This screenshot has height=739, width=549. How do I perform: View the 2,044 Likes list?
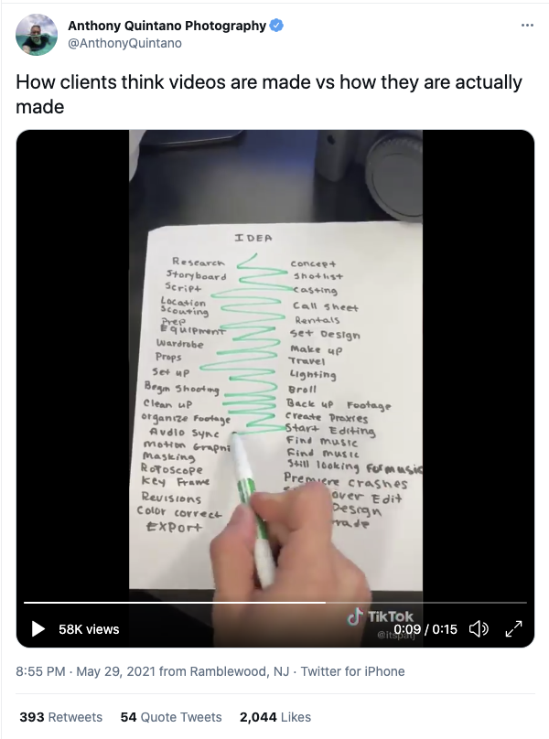click(x=275, y=717)
